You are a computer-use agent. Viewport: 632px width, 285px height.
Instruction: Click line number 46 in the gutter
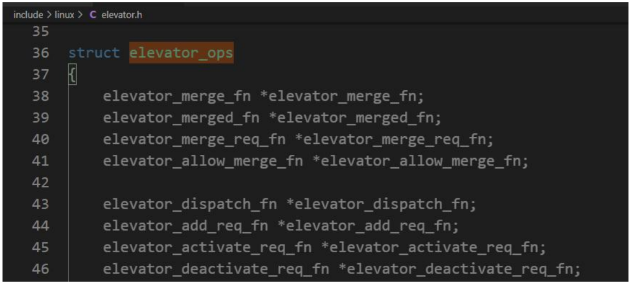pos(41,270)
